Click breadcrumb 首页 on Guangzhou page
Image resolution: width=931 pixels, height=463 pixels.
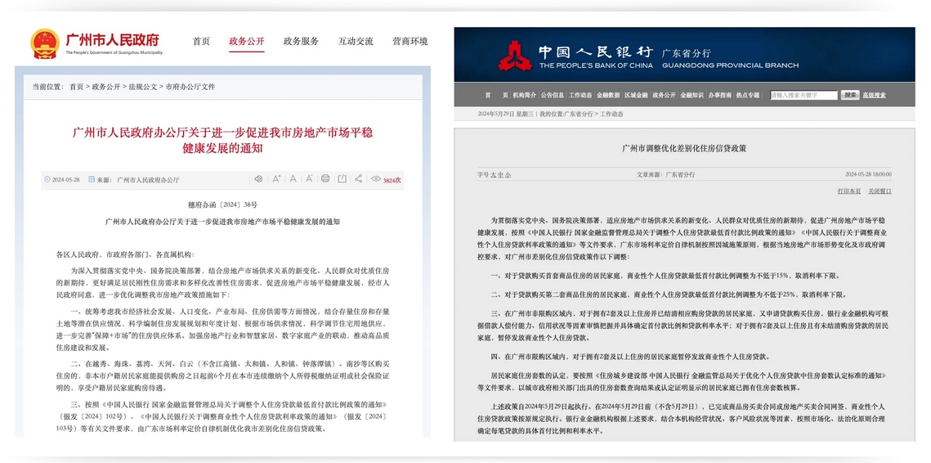point(76,87)
